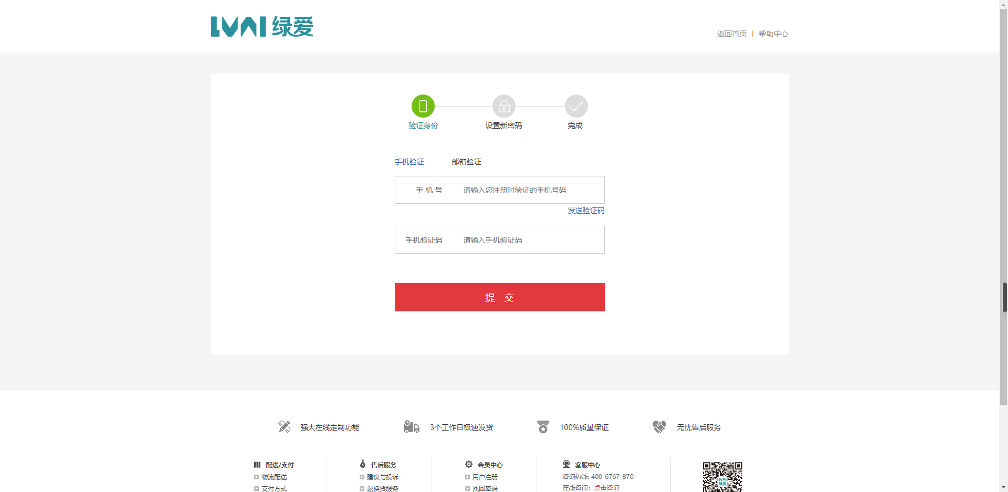The height and width of the screenshot is (492, 1008).
Task: Open the 帮助中心 header link
Action: pos(773,34)
